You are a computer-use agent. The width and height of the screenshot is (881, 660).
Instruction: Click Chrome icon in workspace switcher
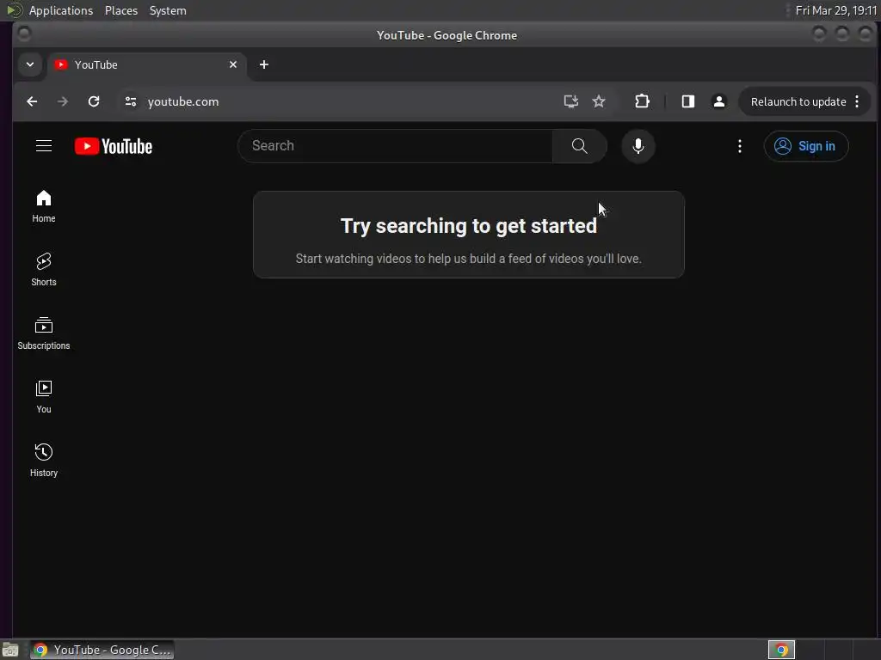(781, 650)
